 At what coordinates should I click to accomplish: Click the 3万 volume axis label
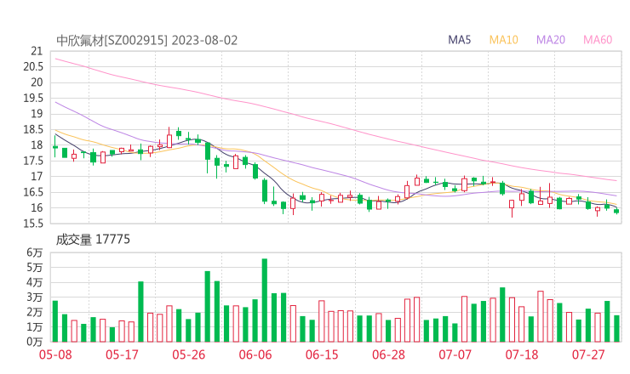pyautogui.click(x=35, y=297)
